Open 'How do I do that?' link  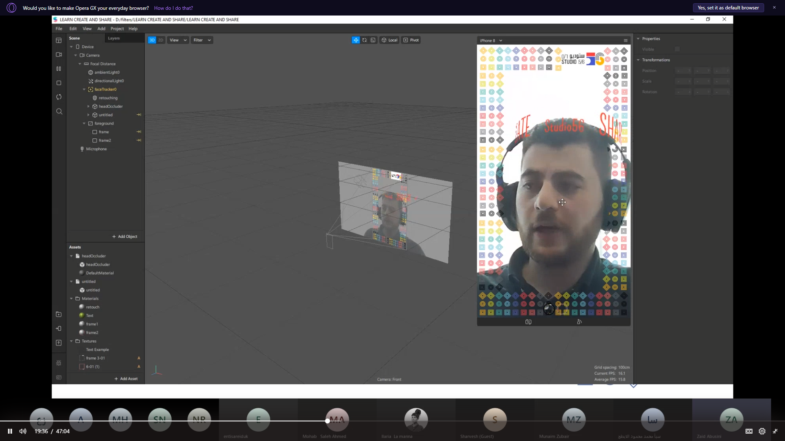coord(173,8)
